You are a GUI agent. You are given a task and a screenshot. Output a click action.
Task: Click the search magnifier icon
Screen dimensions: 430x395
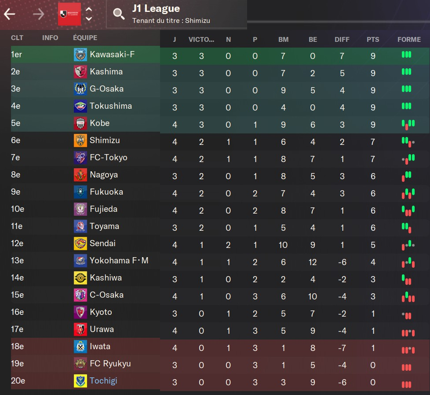coord(119,14)
